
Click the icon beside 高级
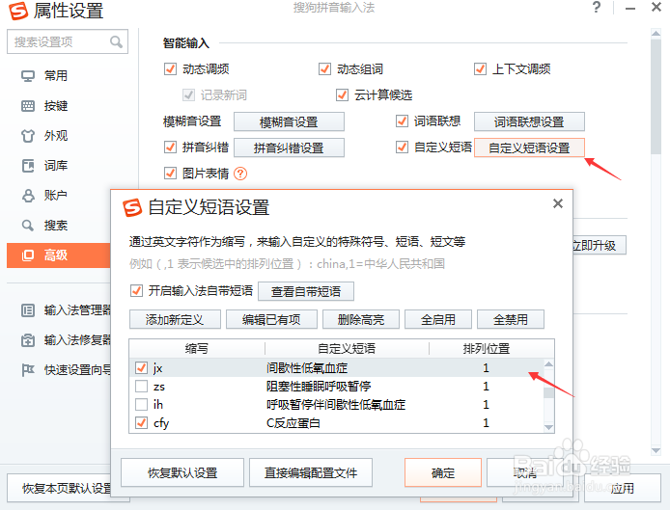click(28, 255)
